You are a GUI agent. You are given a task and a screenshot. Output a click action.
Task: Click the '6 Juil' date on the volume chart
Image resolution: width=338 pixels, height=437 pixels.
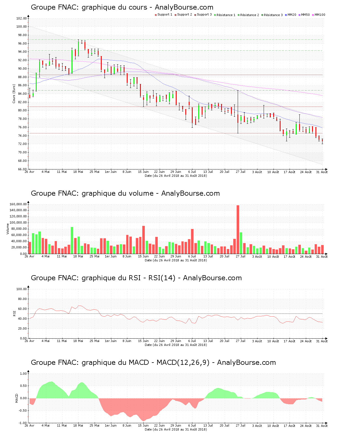pyautogui.click(x=192, y=256)
